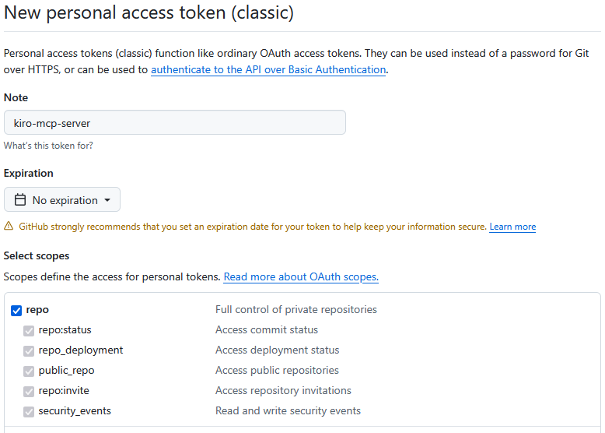Toggle the security_events checkbox
Screen dimensions: 605x433
(29, 411)
